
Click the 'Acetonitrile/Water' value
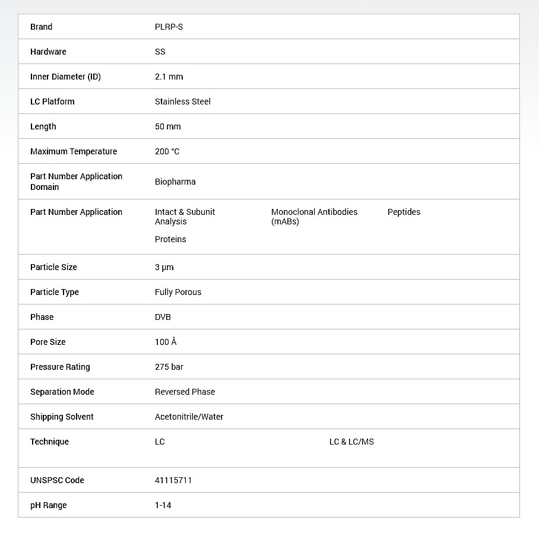[x=189, y=417]
